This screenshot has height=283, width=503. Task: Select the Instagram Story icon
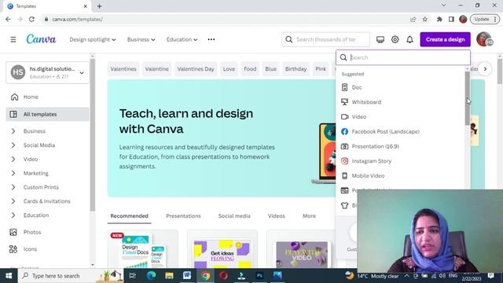(344, 161)
